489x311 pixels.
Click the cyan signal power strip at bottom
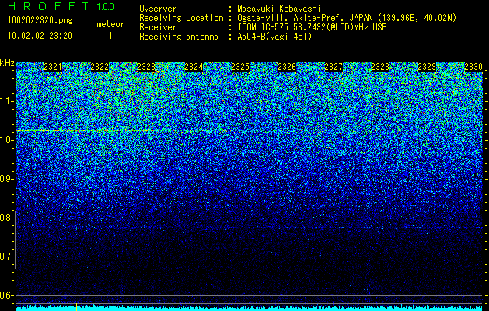click(250, 308)
